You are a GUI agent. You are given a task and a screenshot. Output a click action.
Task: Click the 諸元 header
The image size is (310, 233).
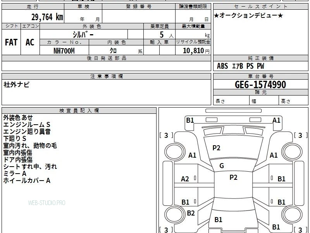point(260,92)
